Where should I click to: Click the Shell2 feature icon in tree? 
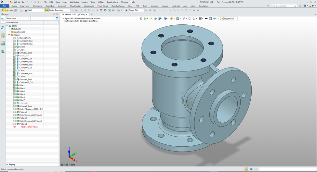click(18, 47)
